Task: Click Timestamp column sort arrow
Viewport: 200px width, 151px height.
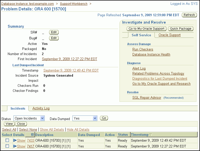Action: click(x=151, y=135)
